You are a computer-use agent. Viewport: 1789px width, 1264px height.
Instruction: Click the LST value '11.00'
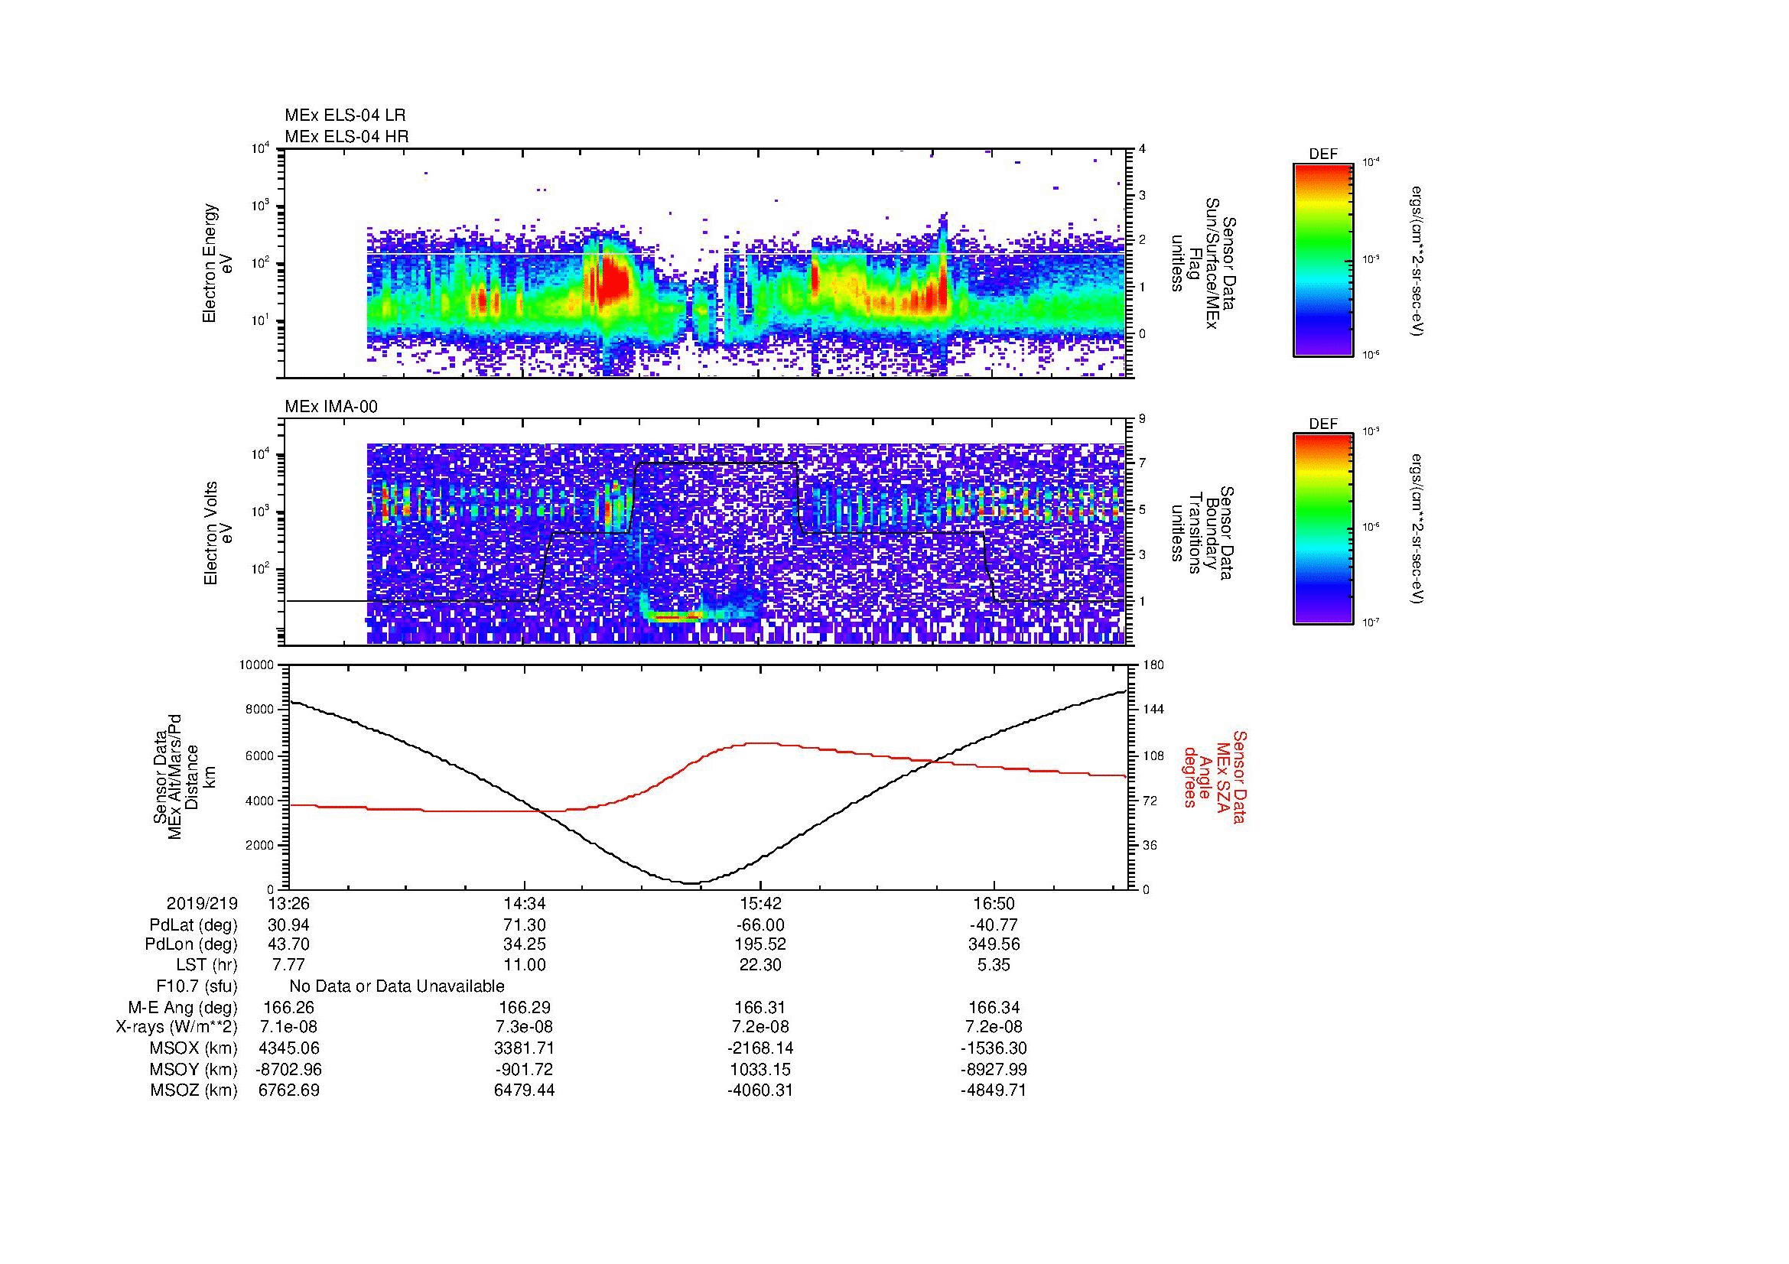525,965
